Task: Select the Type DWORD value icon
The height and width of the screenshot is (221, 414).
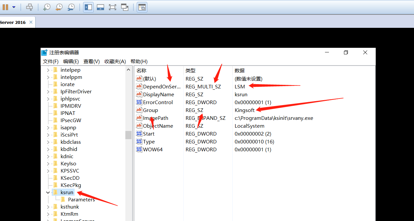Action: tap(139, 141)
